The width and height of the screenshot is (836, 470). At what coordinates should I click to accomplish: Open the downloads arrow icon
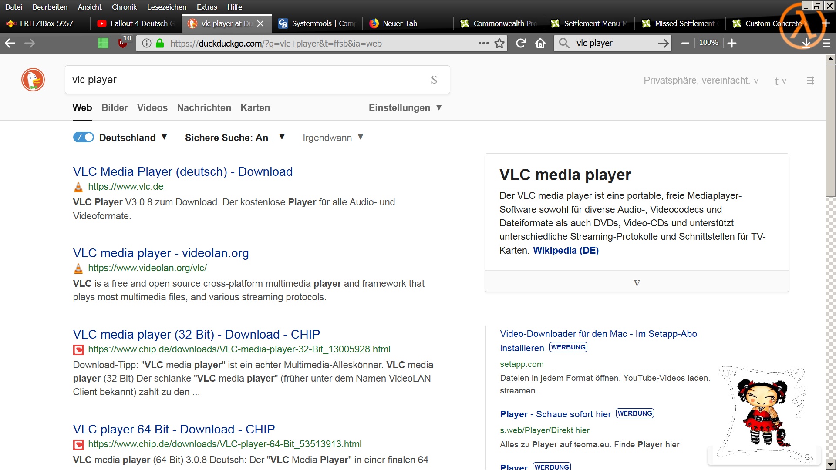point(806,43)
